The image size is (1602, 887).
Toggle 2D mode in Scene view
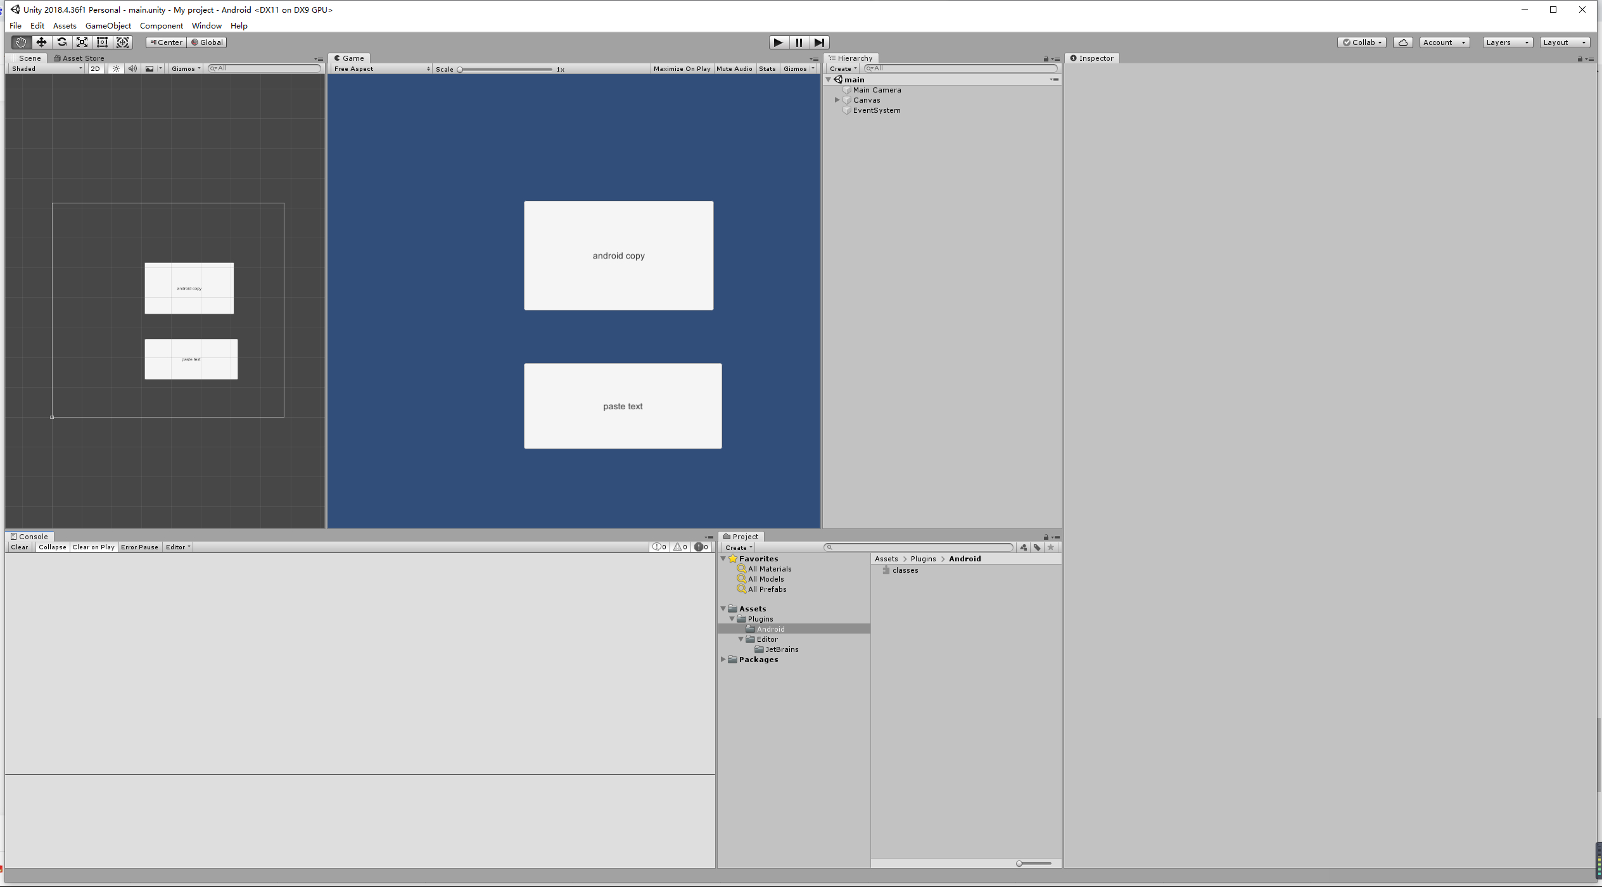coord(95,68)
